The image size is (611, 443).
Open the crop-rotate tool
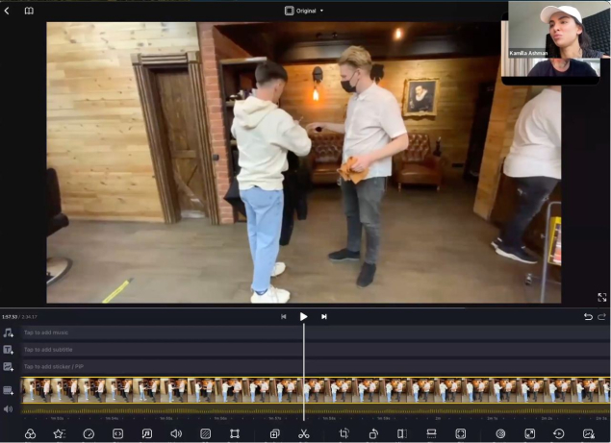344,434
